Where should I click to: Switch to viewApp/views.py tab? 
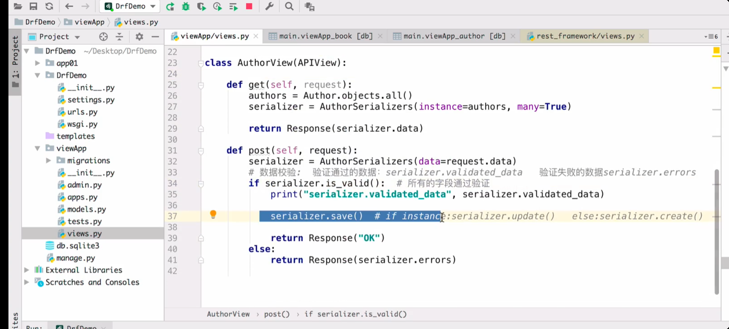point(214,36)
